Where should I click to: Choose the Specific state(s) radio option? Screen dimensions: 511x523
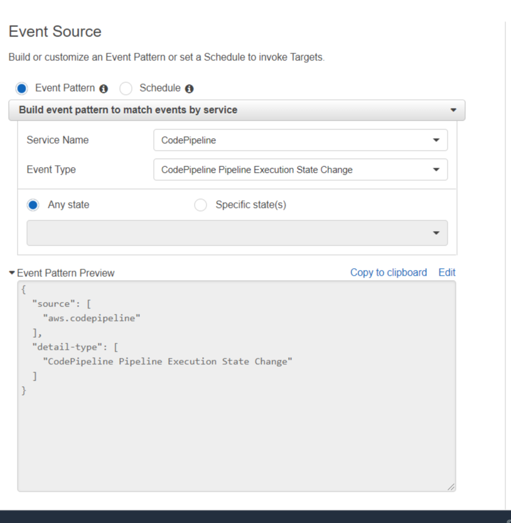pos(200,205)
